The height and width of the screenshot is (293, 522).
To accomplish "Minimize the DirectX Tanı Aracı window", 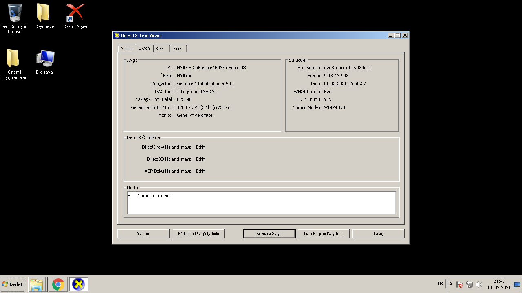I will 391,35.
